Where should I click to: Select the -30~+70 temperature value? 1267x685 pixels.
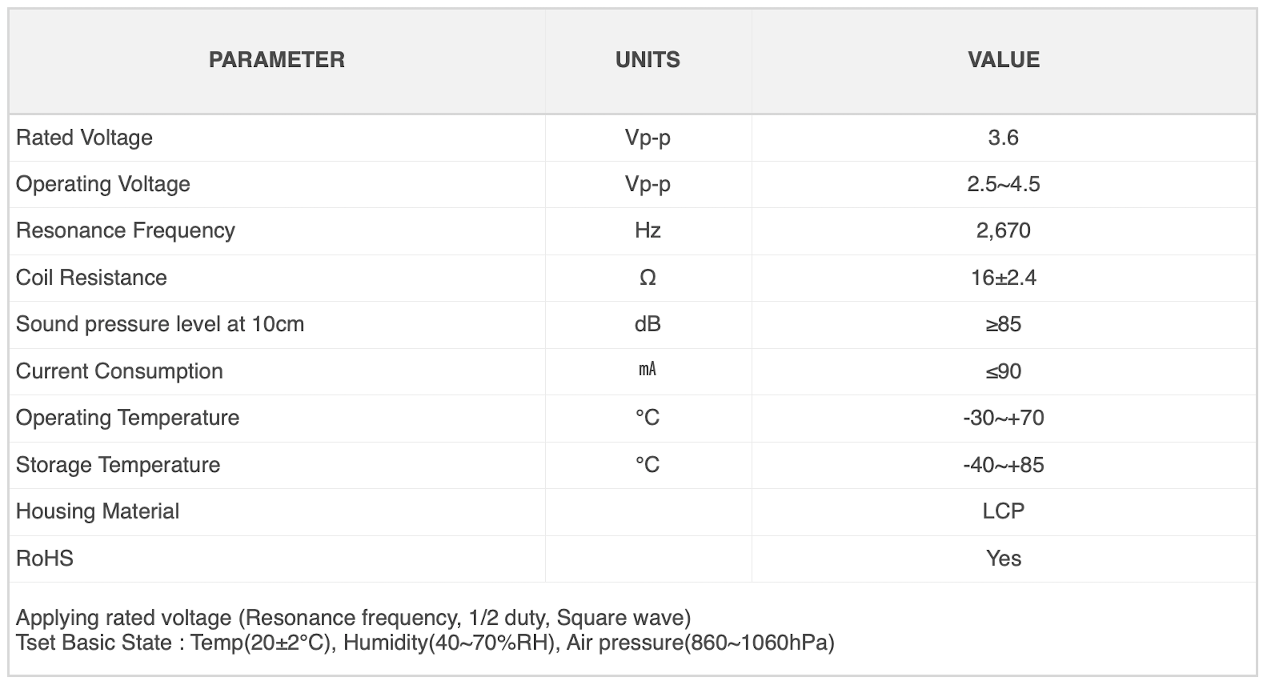[1003, 418]
